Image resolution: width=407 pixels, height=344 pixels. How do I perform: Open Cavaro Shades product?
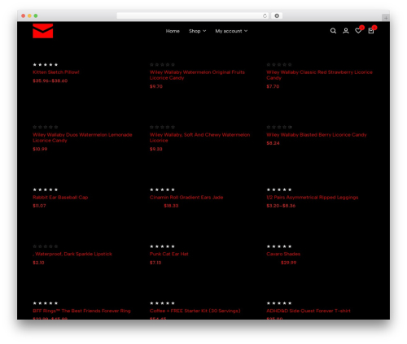pos(283,254)
